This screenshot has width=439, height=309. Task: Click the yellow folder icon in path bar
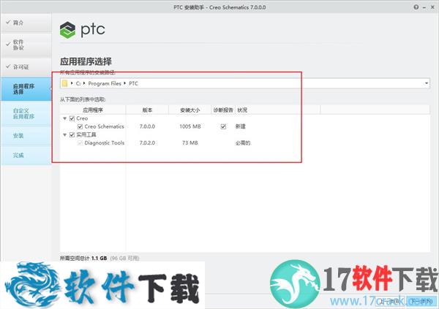pos(64,83)
